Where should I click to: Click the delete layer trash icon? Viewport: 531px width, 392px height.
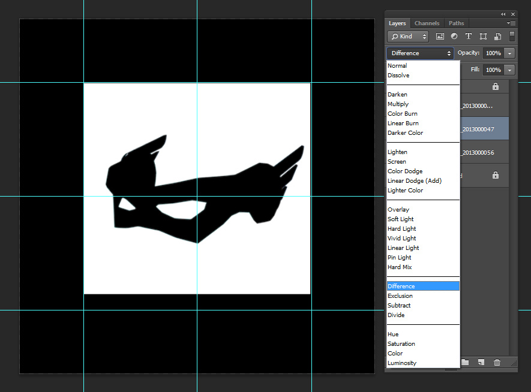(497, 362)
